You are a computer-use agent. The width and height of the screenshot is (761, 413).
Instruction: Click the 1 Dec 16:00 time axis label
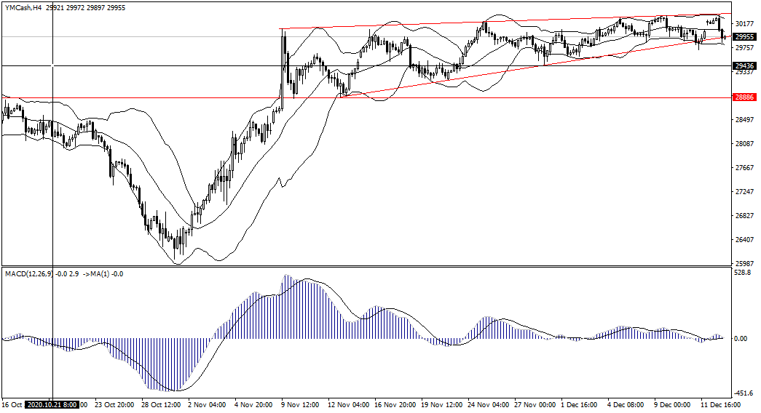(x=581, y=404)
